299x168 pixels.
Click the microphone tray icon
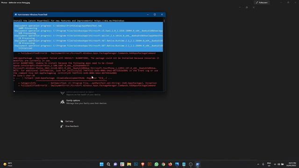click(263, 164)
